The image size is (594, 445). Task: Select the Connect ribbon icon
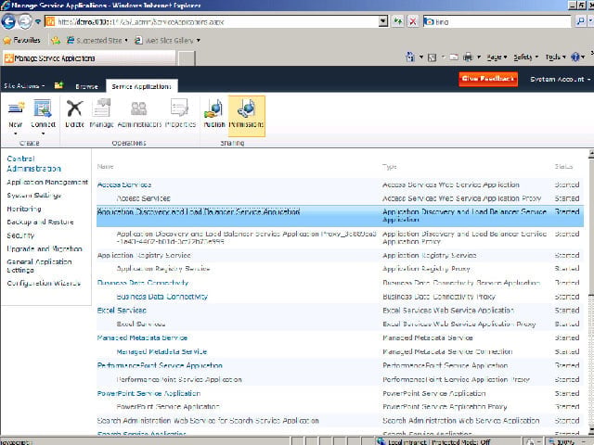[x=43, y=108]
